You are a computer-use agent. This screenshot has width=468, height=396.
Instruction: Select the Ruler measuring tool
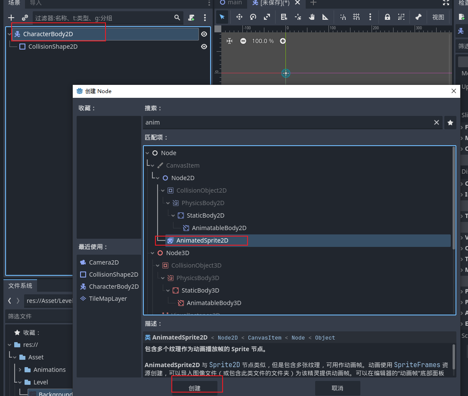325,17
